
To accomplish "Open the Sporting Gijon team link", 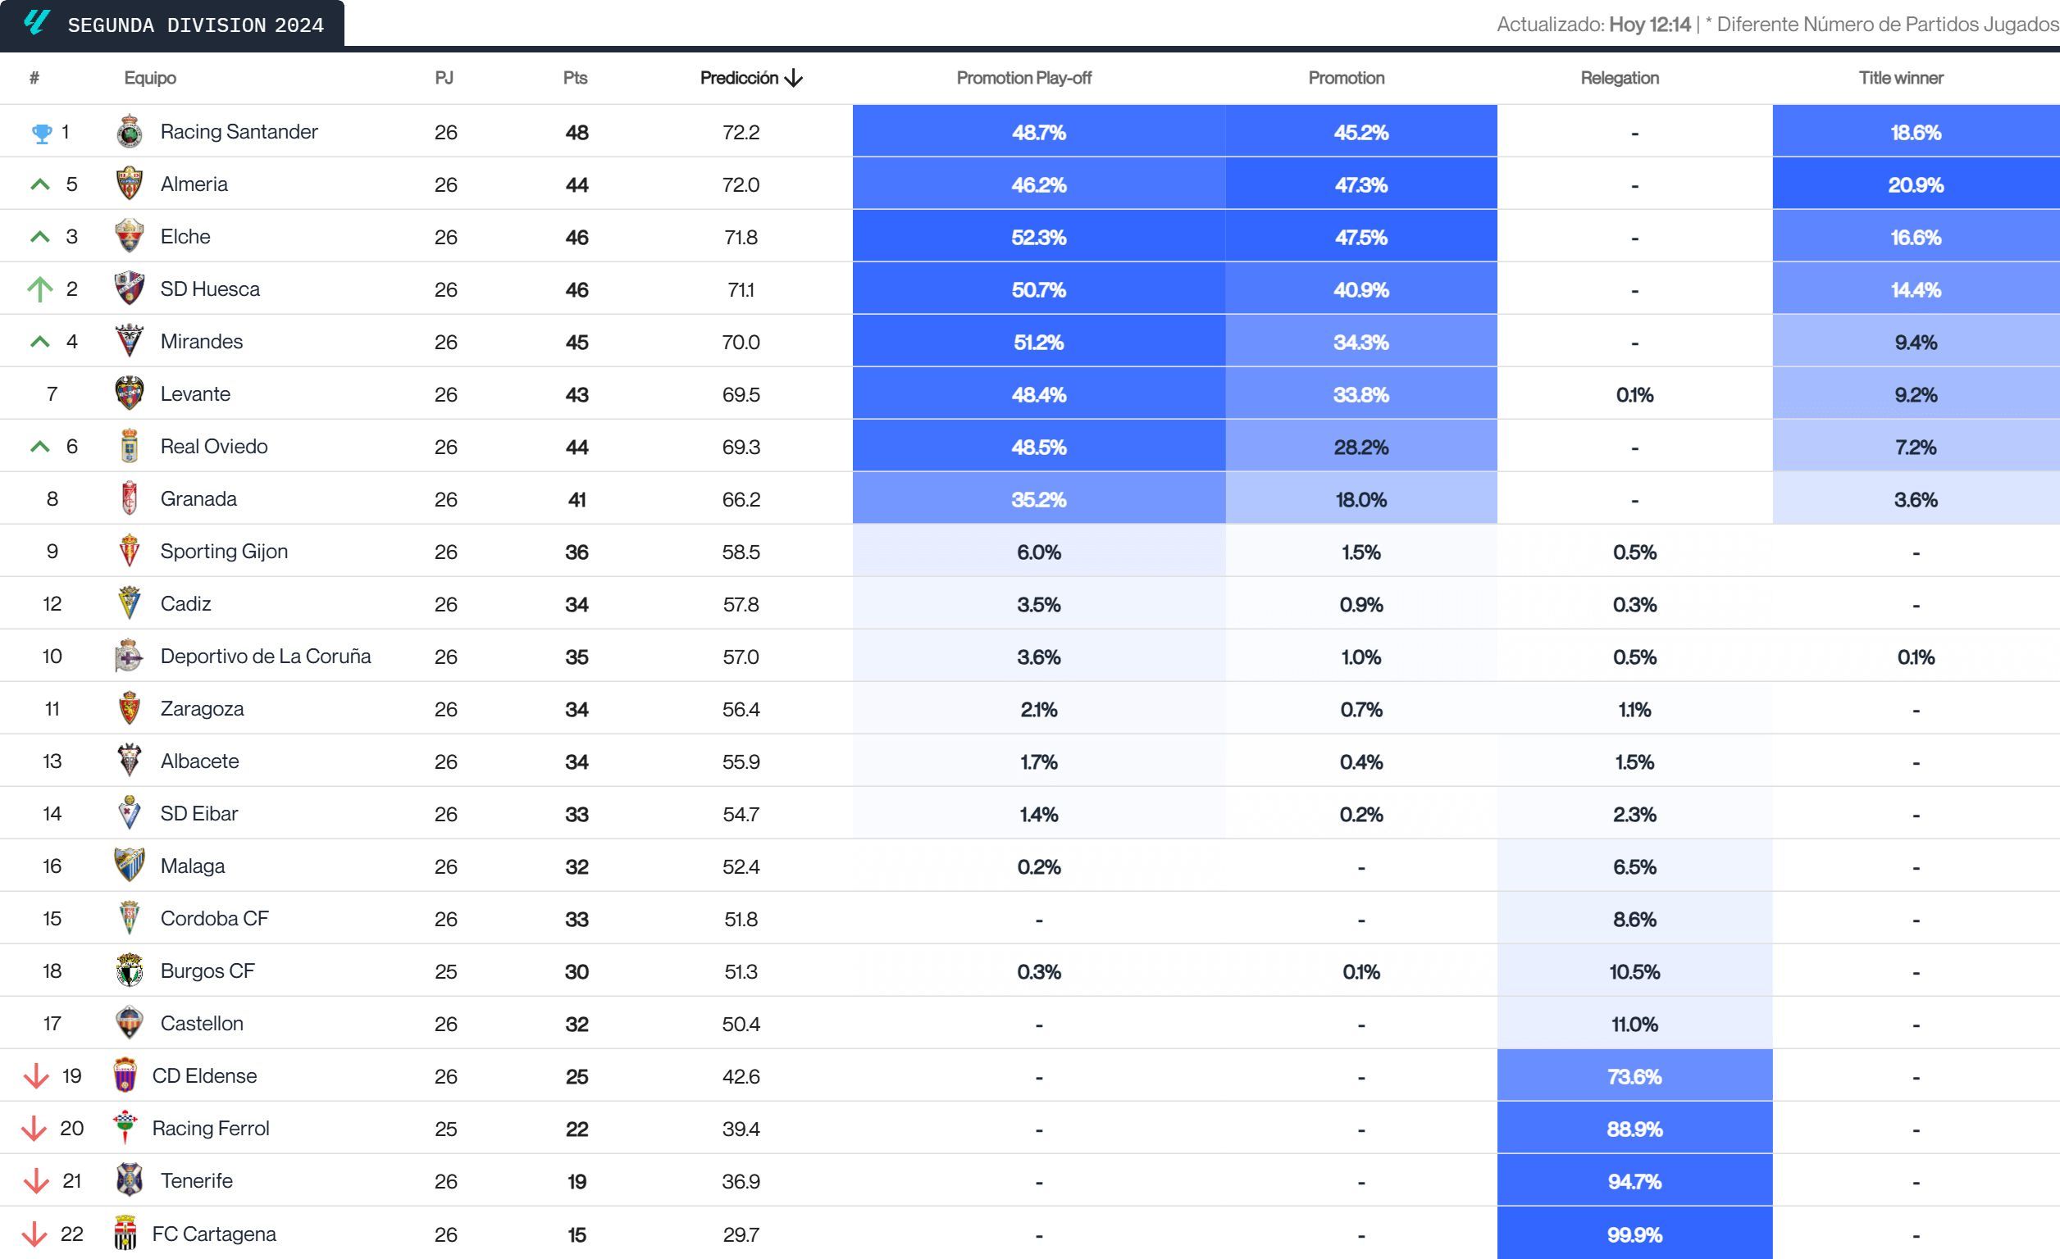I will [223, 552].
